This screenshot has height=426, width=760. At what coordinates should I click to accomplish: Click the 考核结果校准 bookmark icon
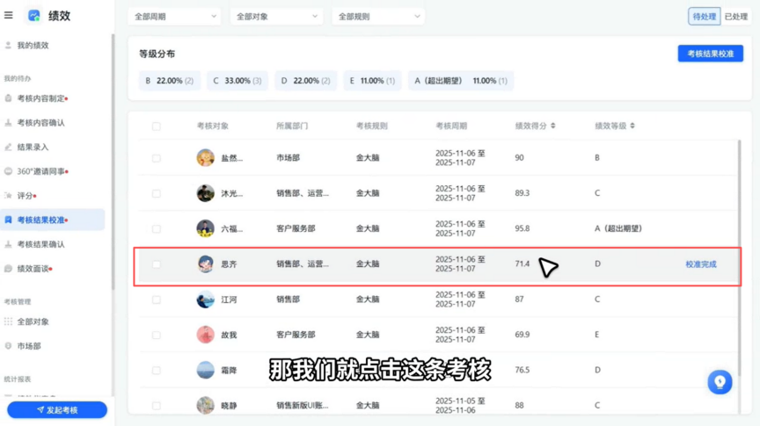(x=8, y=220)
